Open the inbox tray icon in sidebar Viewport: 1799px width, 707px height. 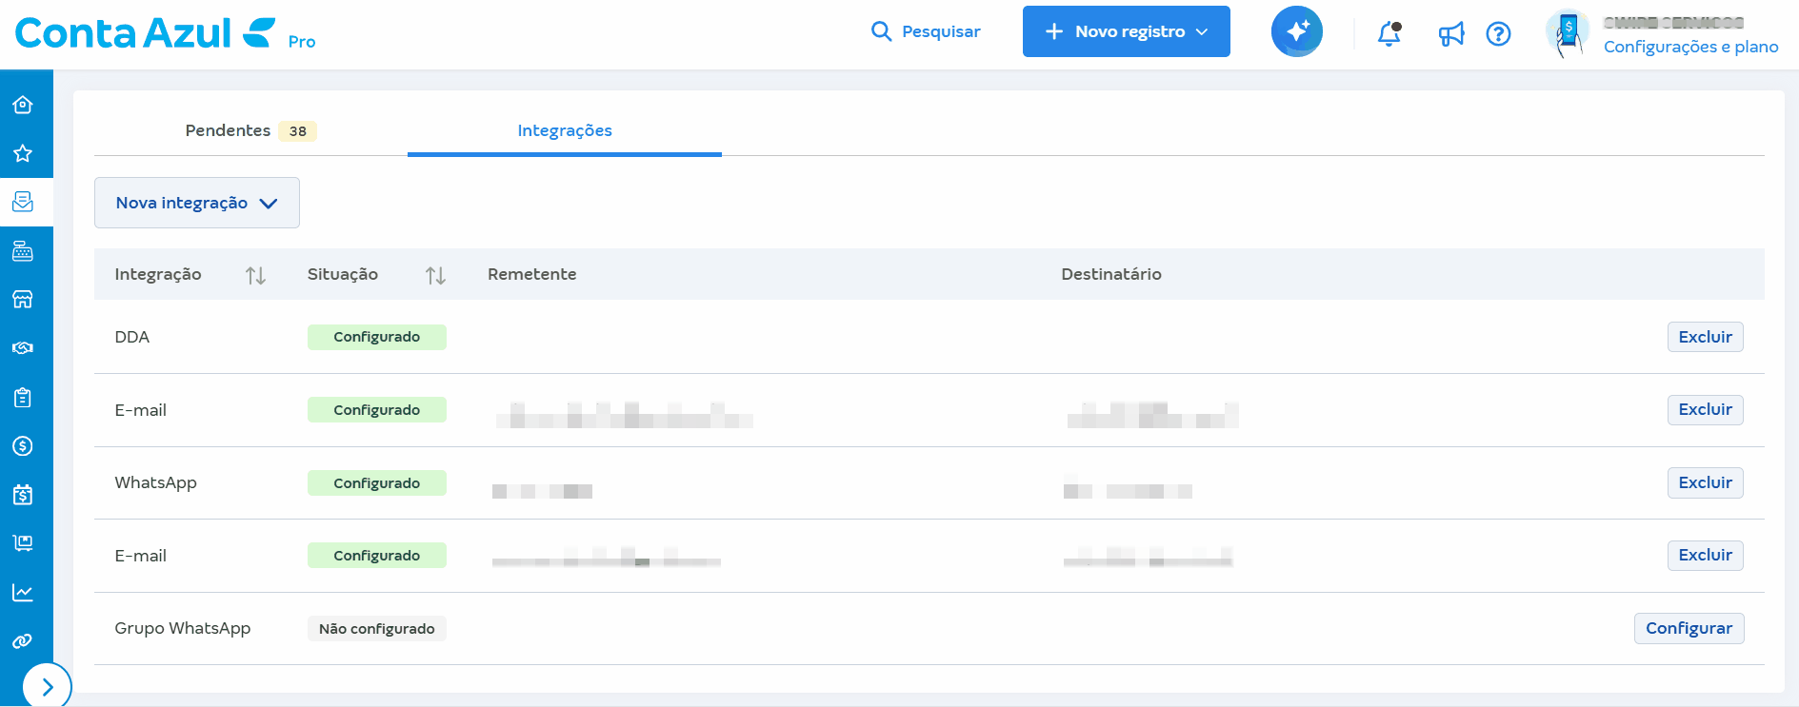pyautogui.click(x=23, y=202)
